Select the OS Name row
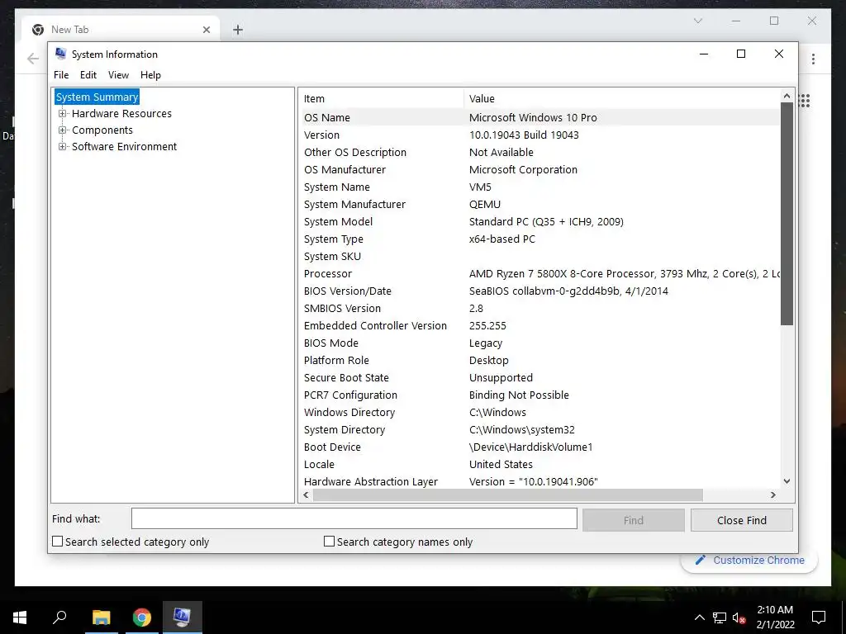Viewport: 846px width, 634px height. pos(540,117)
